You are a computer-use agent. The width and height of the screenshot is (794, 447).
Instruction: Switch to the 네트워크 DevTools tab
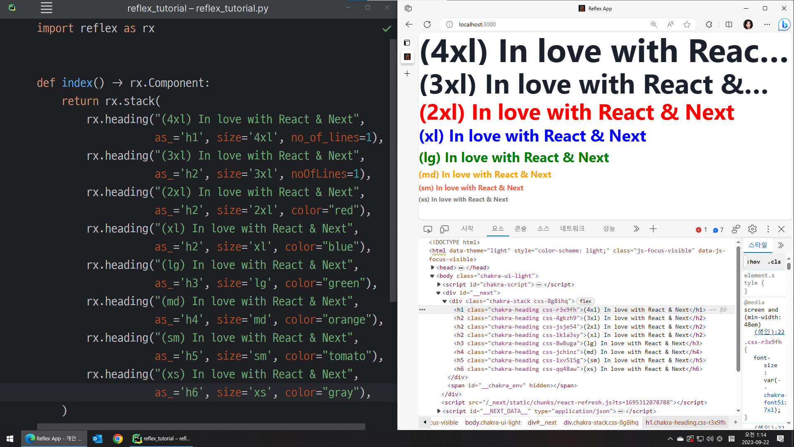[x=572, y=228]
